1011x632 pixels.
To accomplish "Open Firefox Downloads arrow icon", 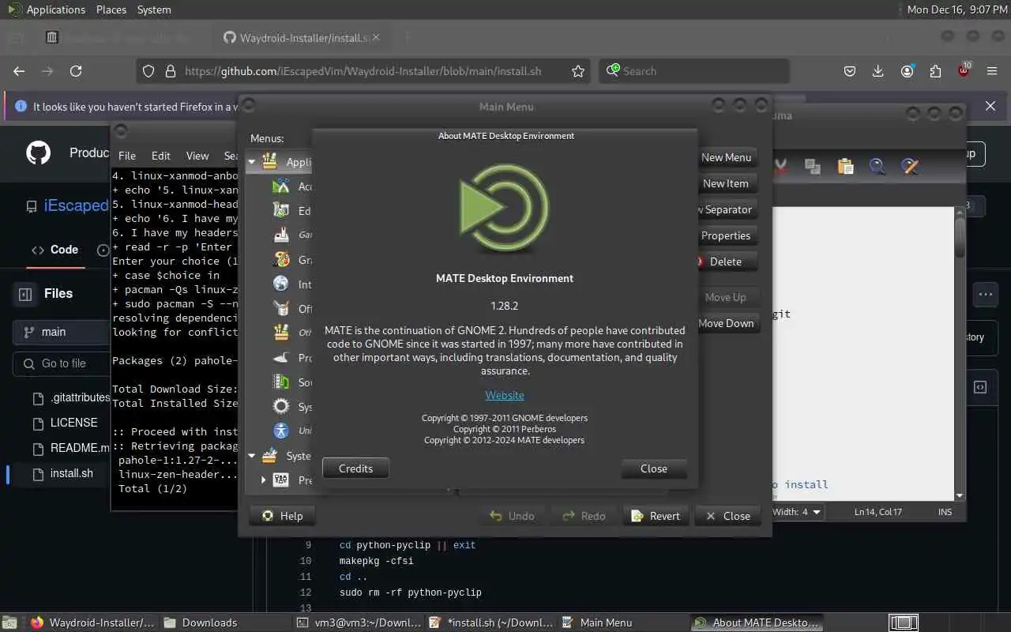I will coord(878,71).
